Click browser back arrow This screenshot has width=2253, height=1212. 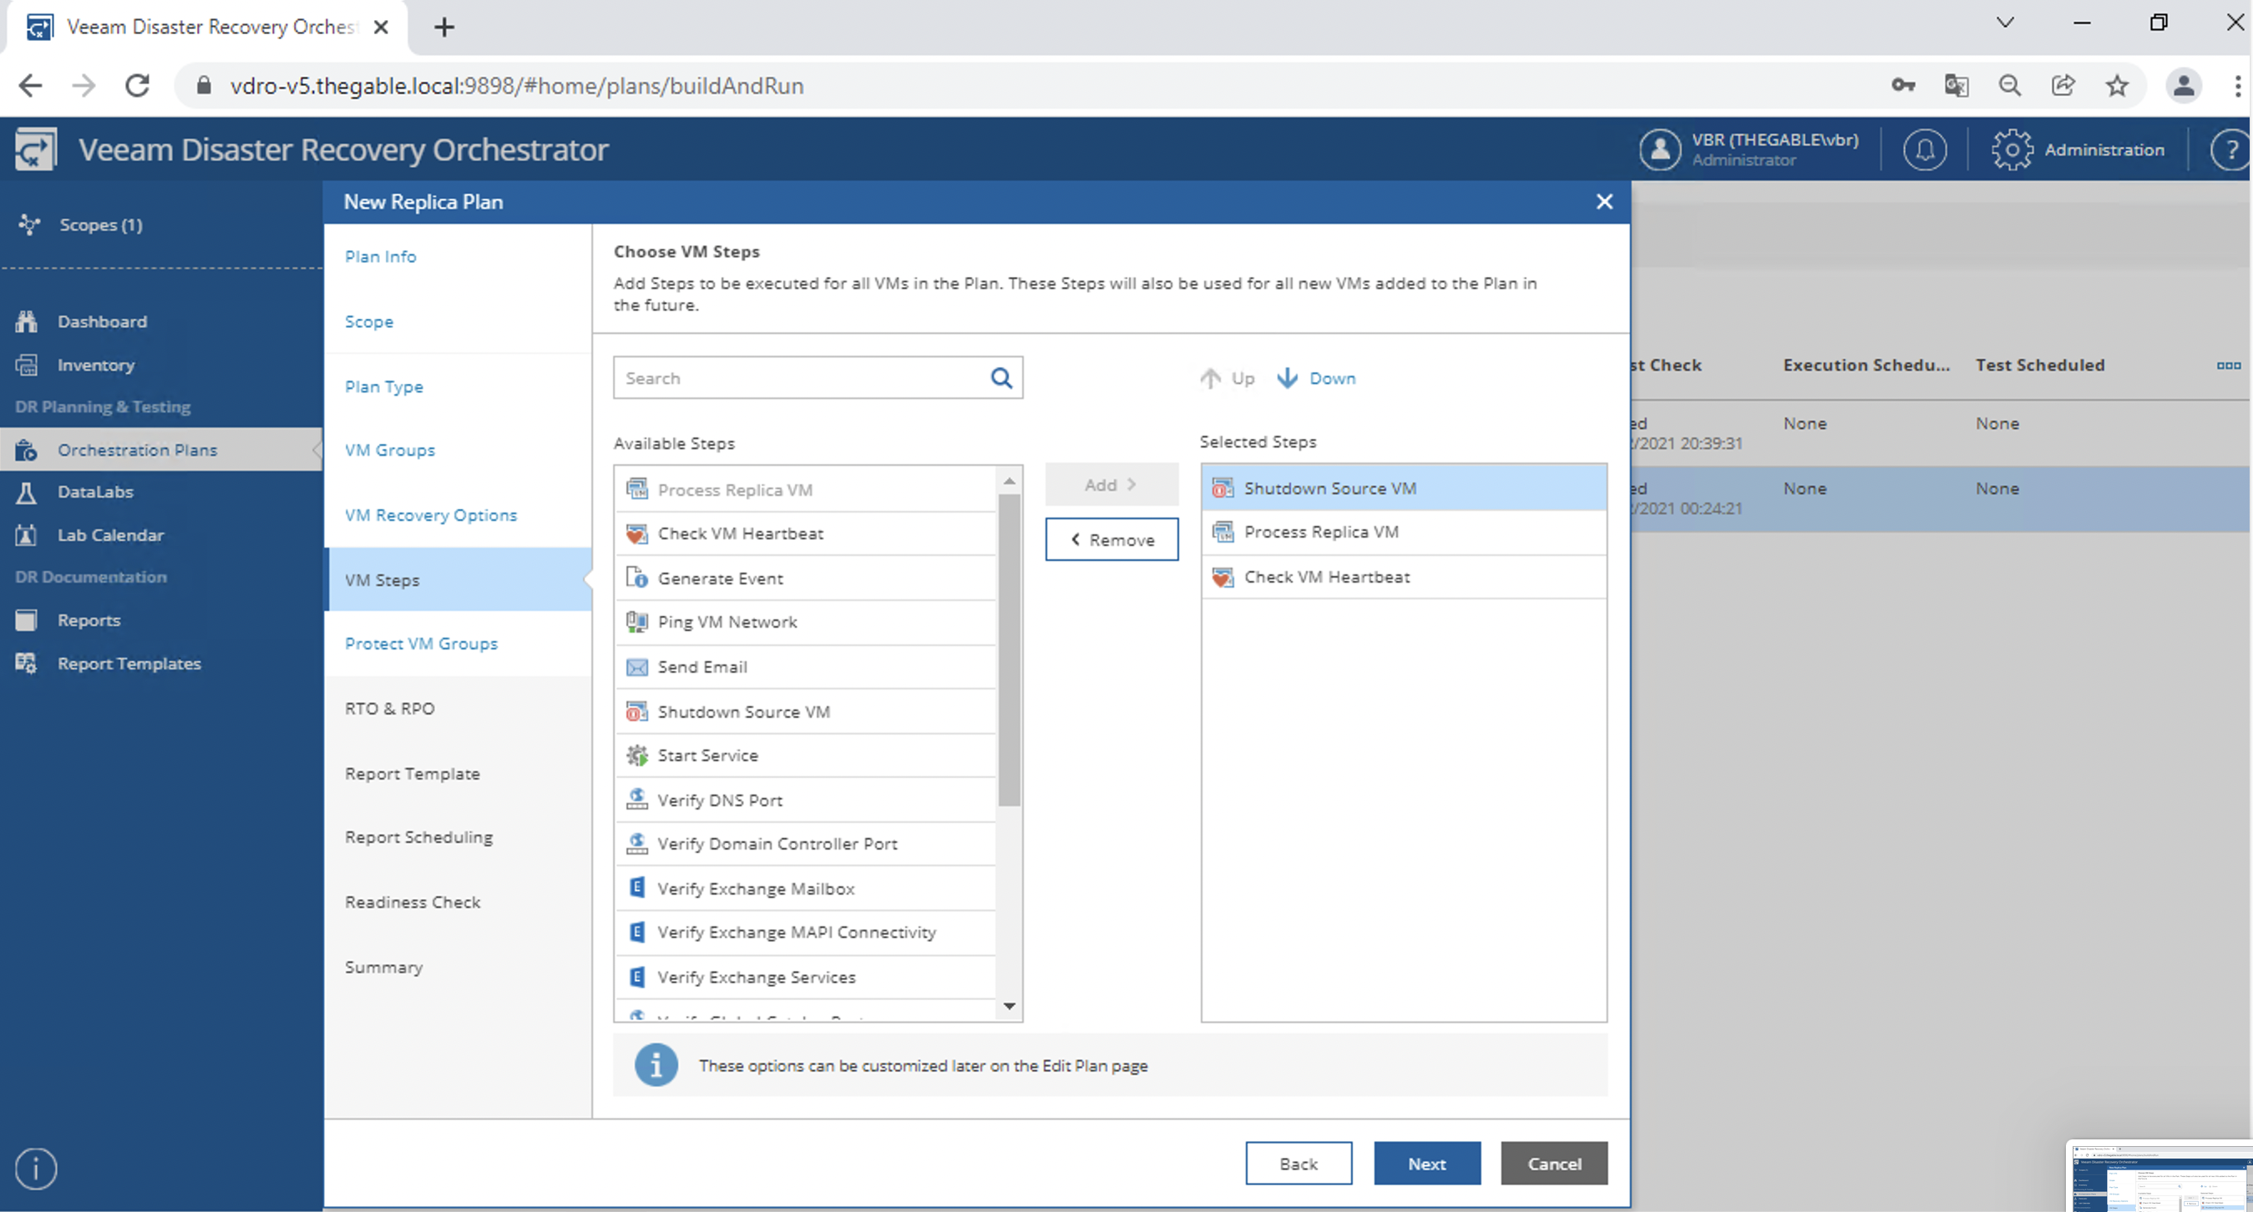(x=31, y=86)
